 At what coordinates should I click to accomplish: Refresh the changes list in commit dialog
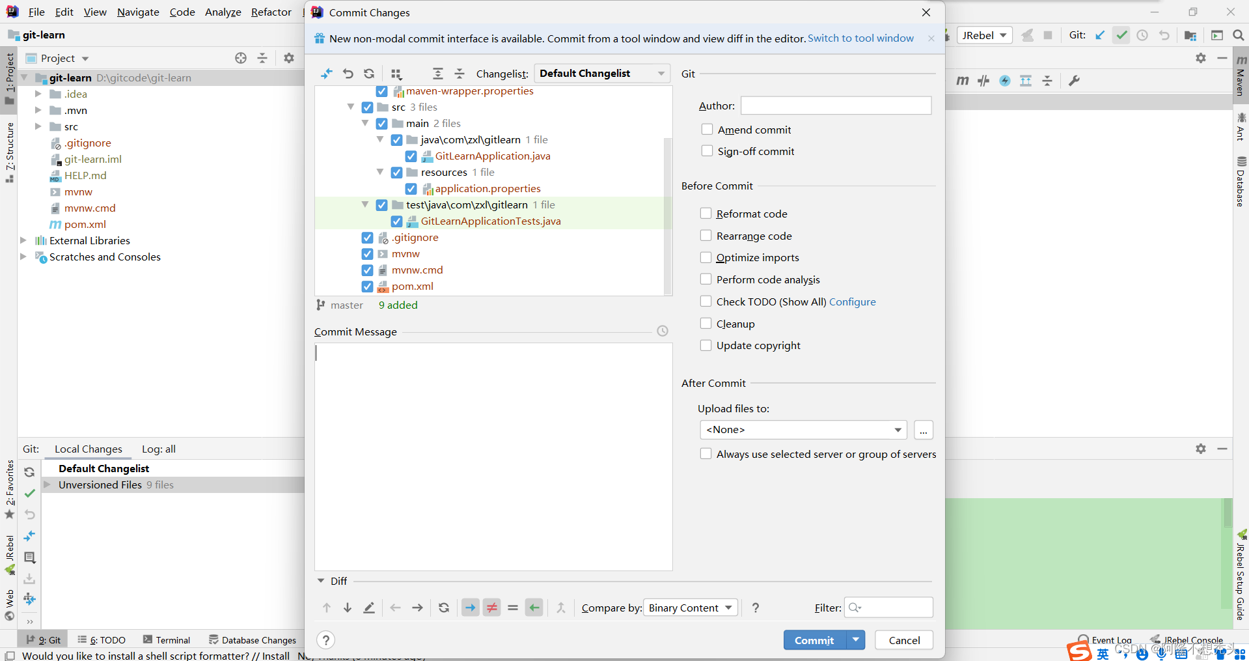pyautogui.click(x=369, y=74)
